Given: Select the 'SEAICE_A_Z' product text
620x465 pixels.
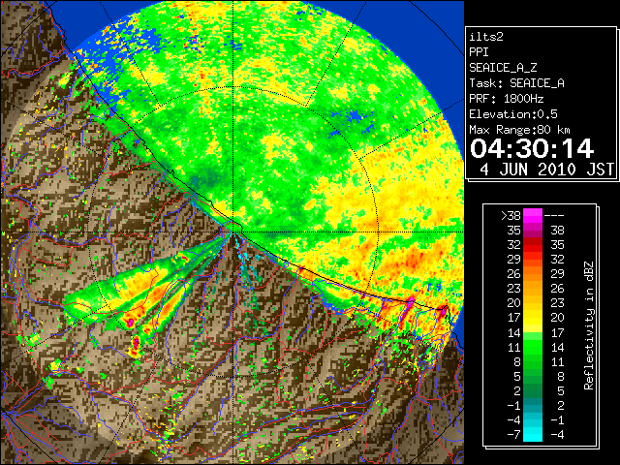Looking at the screenshot, I should coord(503,68).
